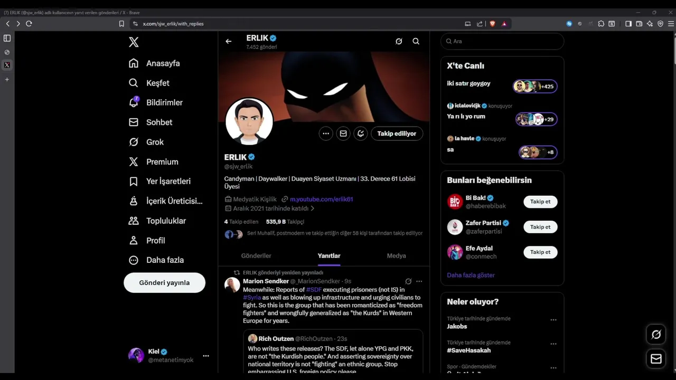Open floating messages envelope button
This screenshot has height=380, width=676.
coord(656,359)
